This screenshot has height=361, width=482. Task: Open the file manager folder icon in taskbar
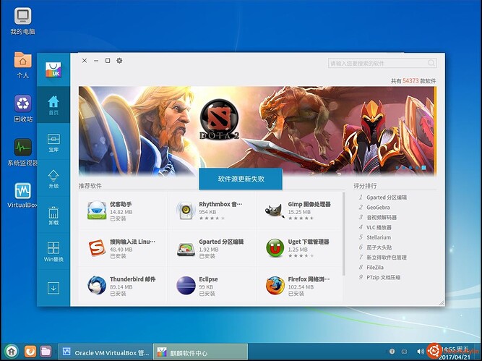coord(46,351)
